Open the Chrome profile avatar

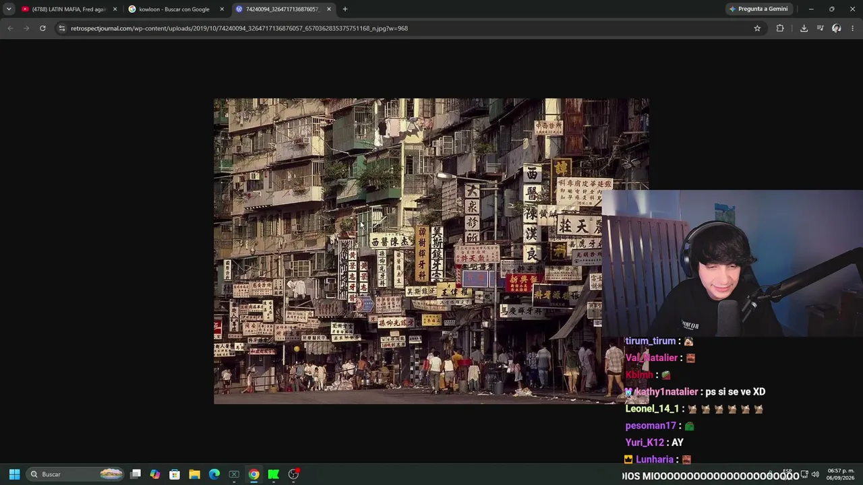tap(837, 28)
